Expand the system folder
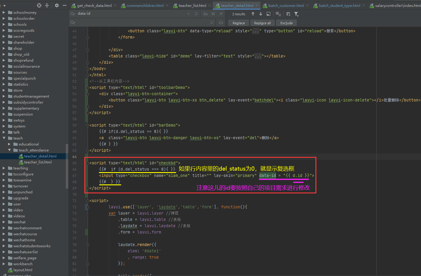Screen dimensions: 421x276 click(x=4, y=126)
